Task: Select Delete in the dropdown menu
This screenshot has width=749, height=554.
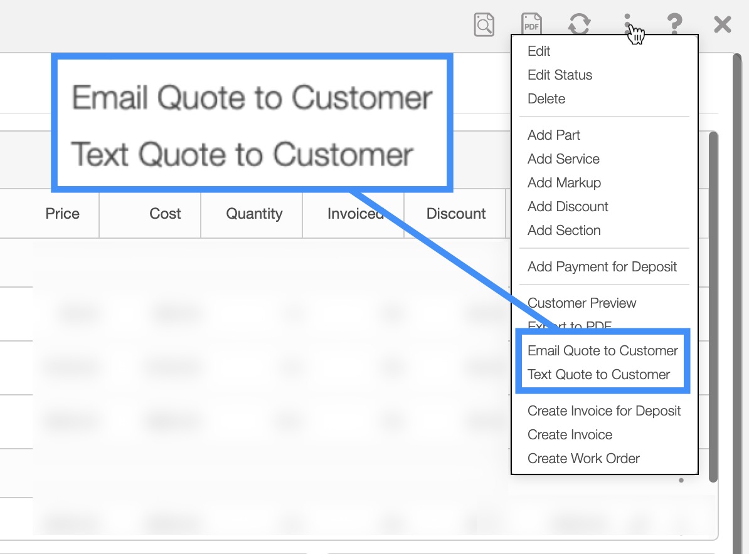Action: tap(546, 99)
